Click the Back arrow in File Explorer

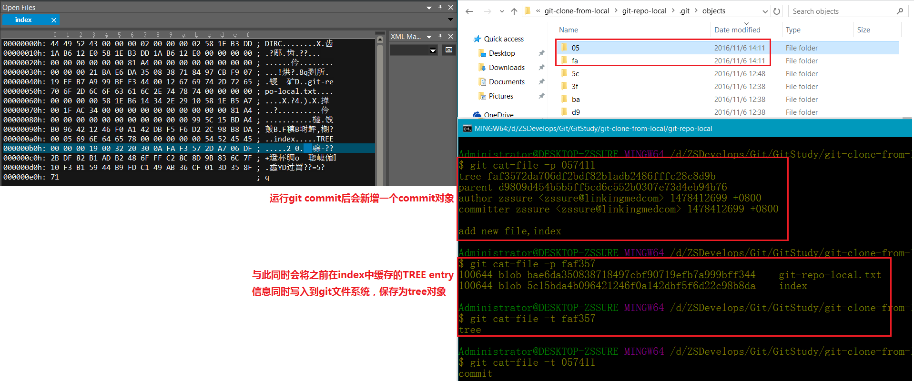469,11
